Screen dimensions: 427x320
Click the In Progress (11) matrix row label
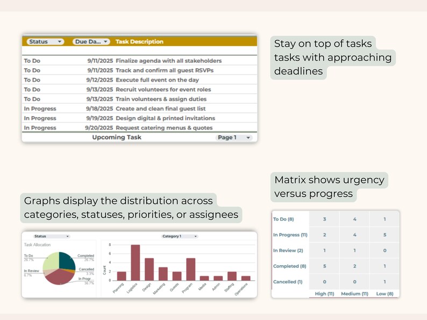tap(290, 235)
